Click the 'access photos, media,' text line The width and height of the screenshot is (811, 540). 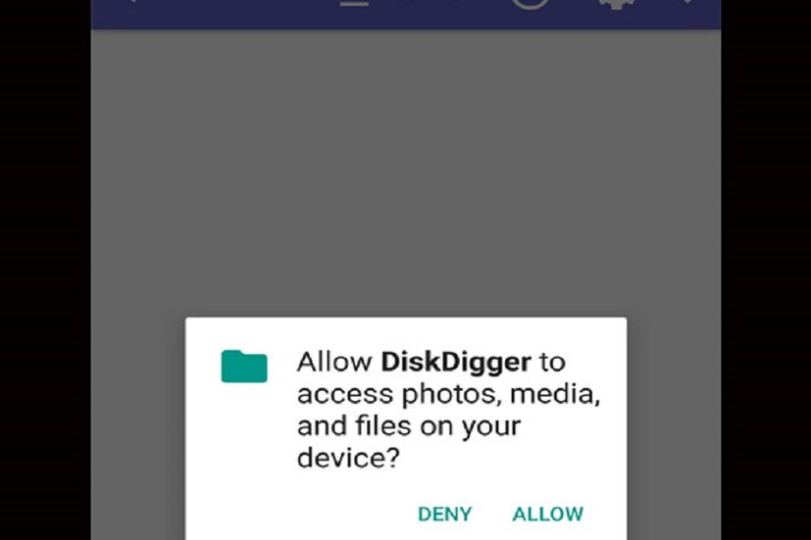448,394
